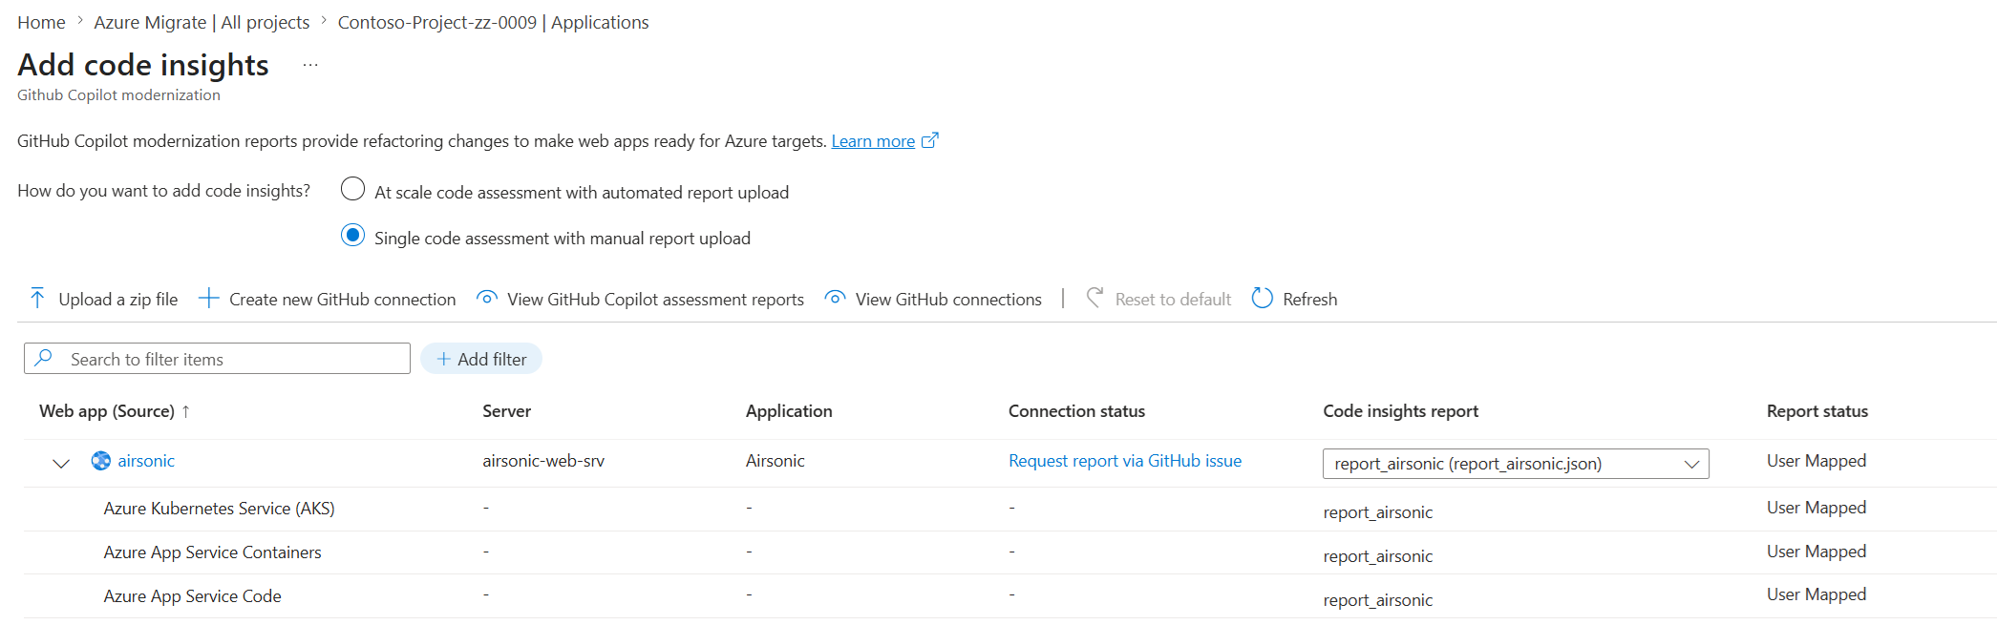Focus the Search to filter items field
This screenshot has width=1997, height=625.
(x=217, y=359)
